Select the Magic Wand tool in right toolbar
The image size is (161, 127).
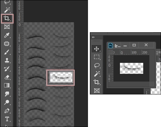click(x=97, y=74)
